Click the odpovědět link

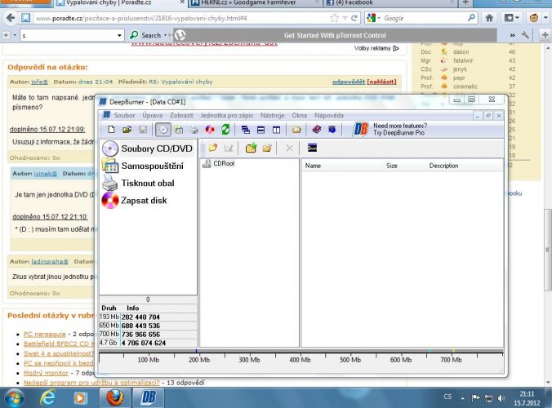point(349,82)
